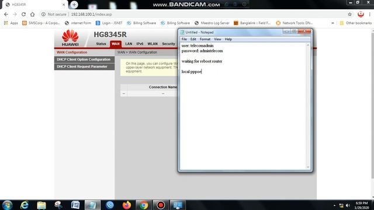Click the Untitled - Notepad title bar
The height and width of the screenshot is (210, 374).
point(231,32)
